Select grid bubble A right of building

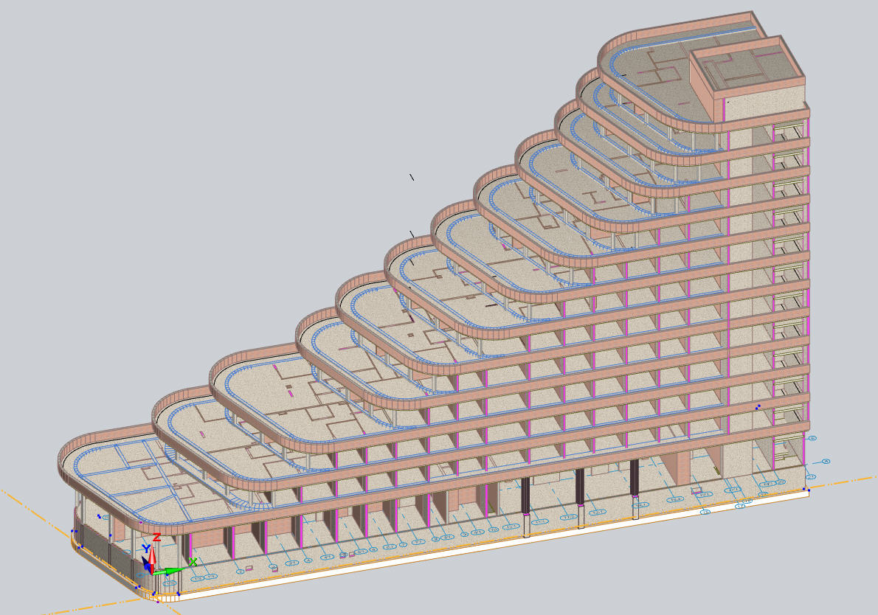tap(826, 462)
